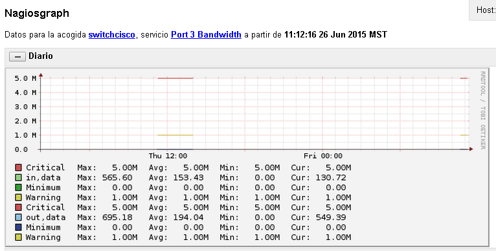Viewport: 496px width, 251px height.
Task: Click the in,data Max value 565.60
Action: click(117, 177)
